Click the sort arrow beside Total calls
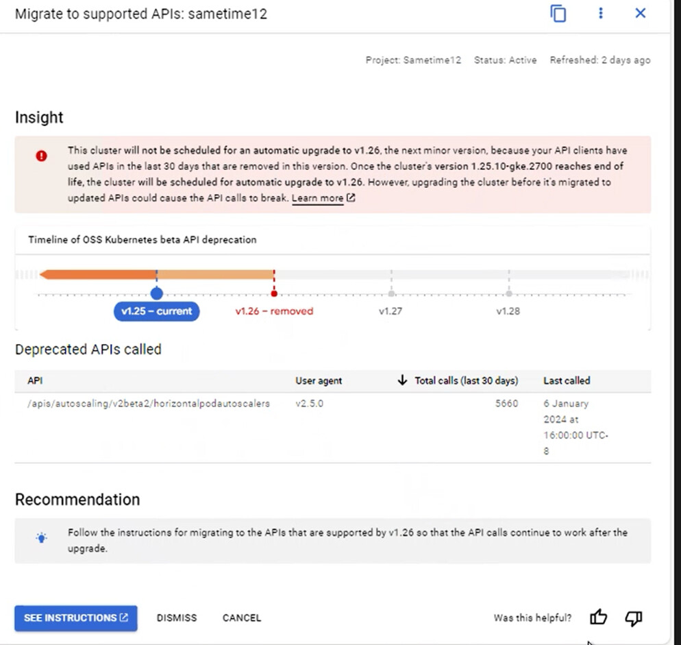 [403, 380]
